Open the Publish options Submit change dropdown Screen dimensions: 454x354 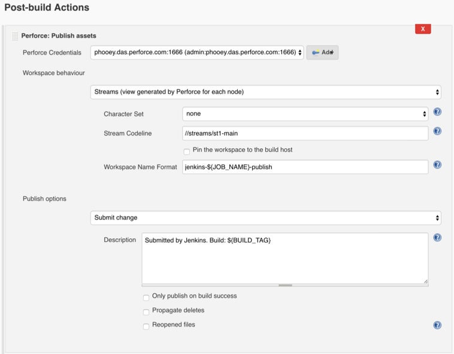point(265,218)
